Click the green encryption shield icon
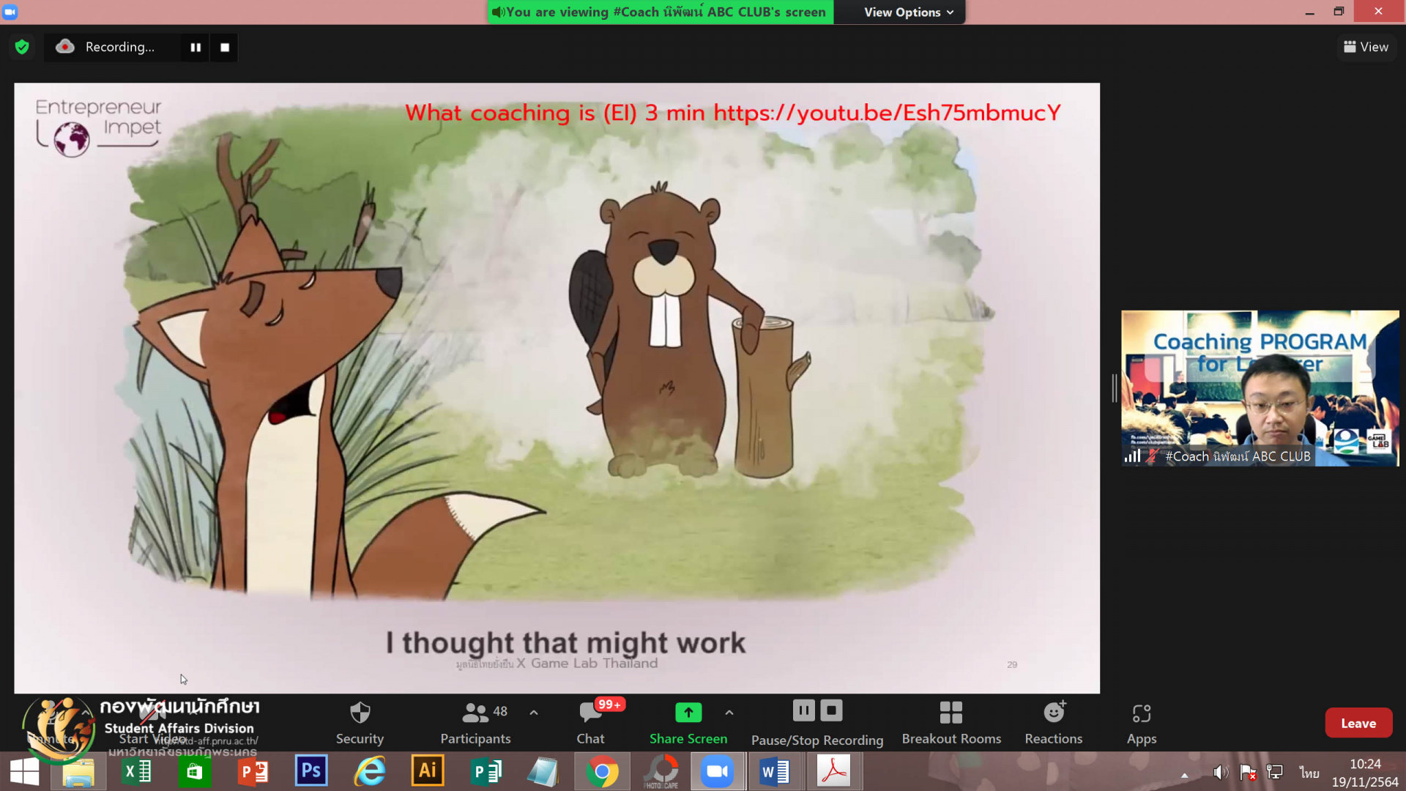This screenshot has height=791, width=1406. coord(22,47)
